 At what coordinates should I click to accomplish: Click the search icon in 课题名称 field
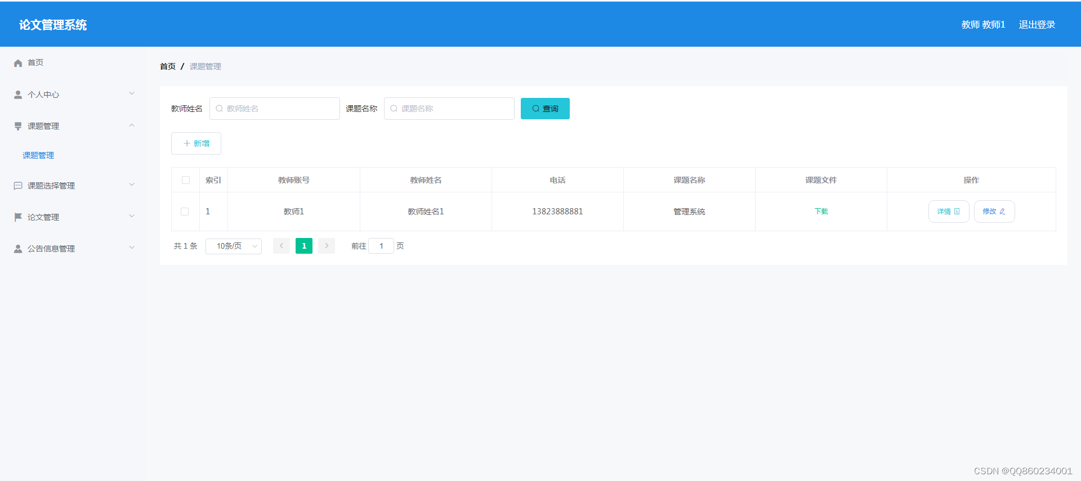pos(394,109)
